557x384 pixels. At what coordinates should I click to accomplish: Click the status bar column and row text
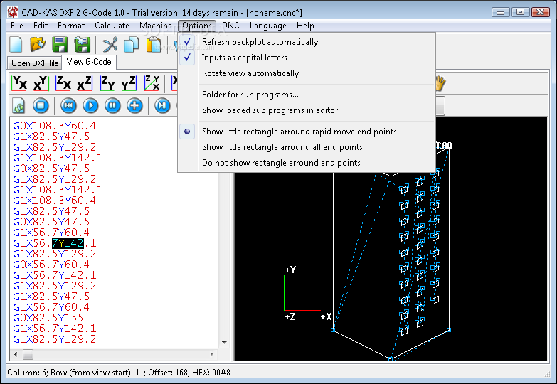click(119, 373)
